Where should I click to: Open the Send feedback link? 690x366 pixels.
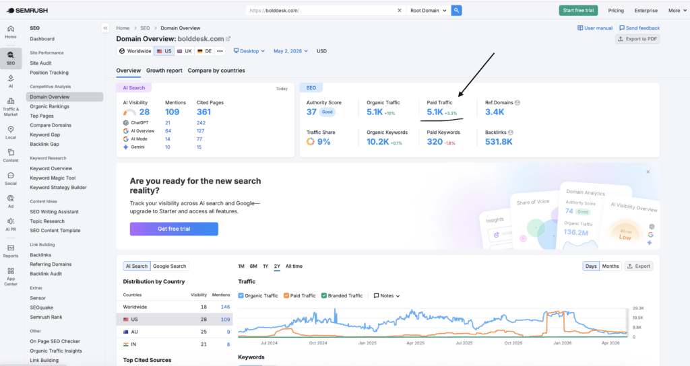click(639, 28)
